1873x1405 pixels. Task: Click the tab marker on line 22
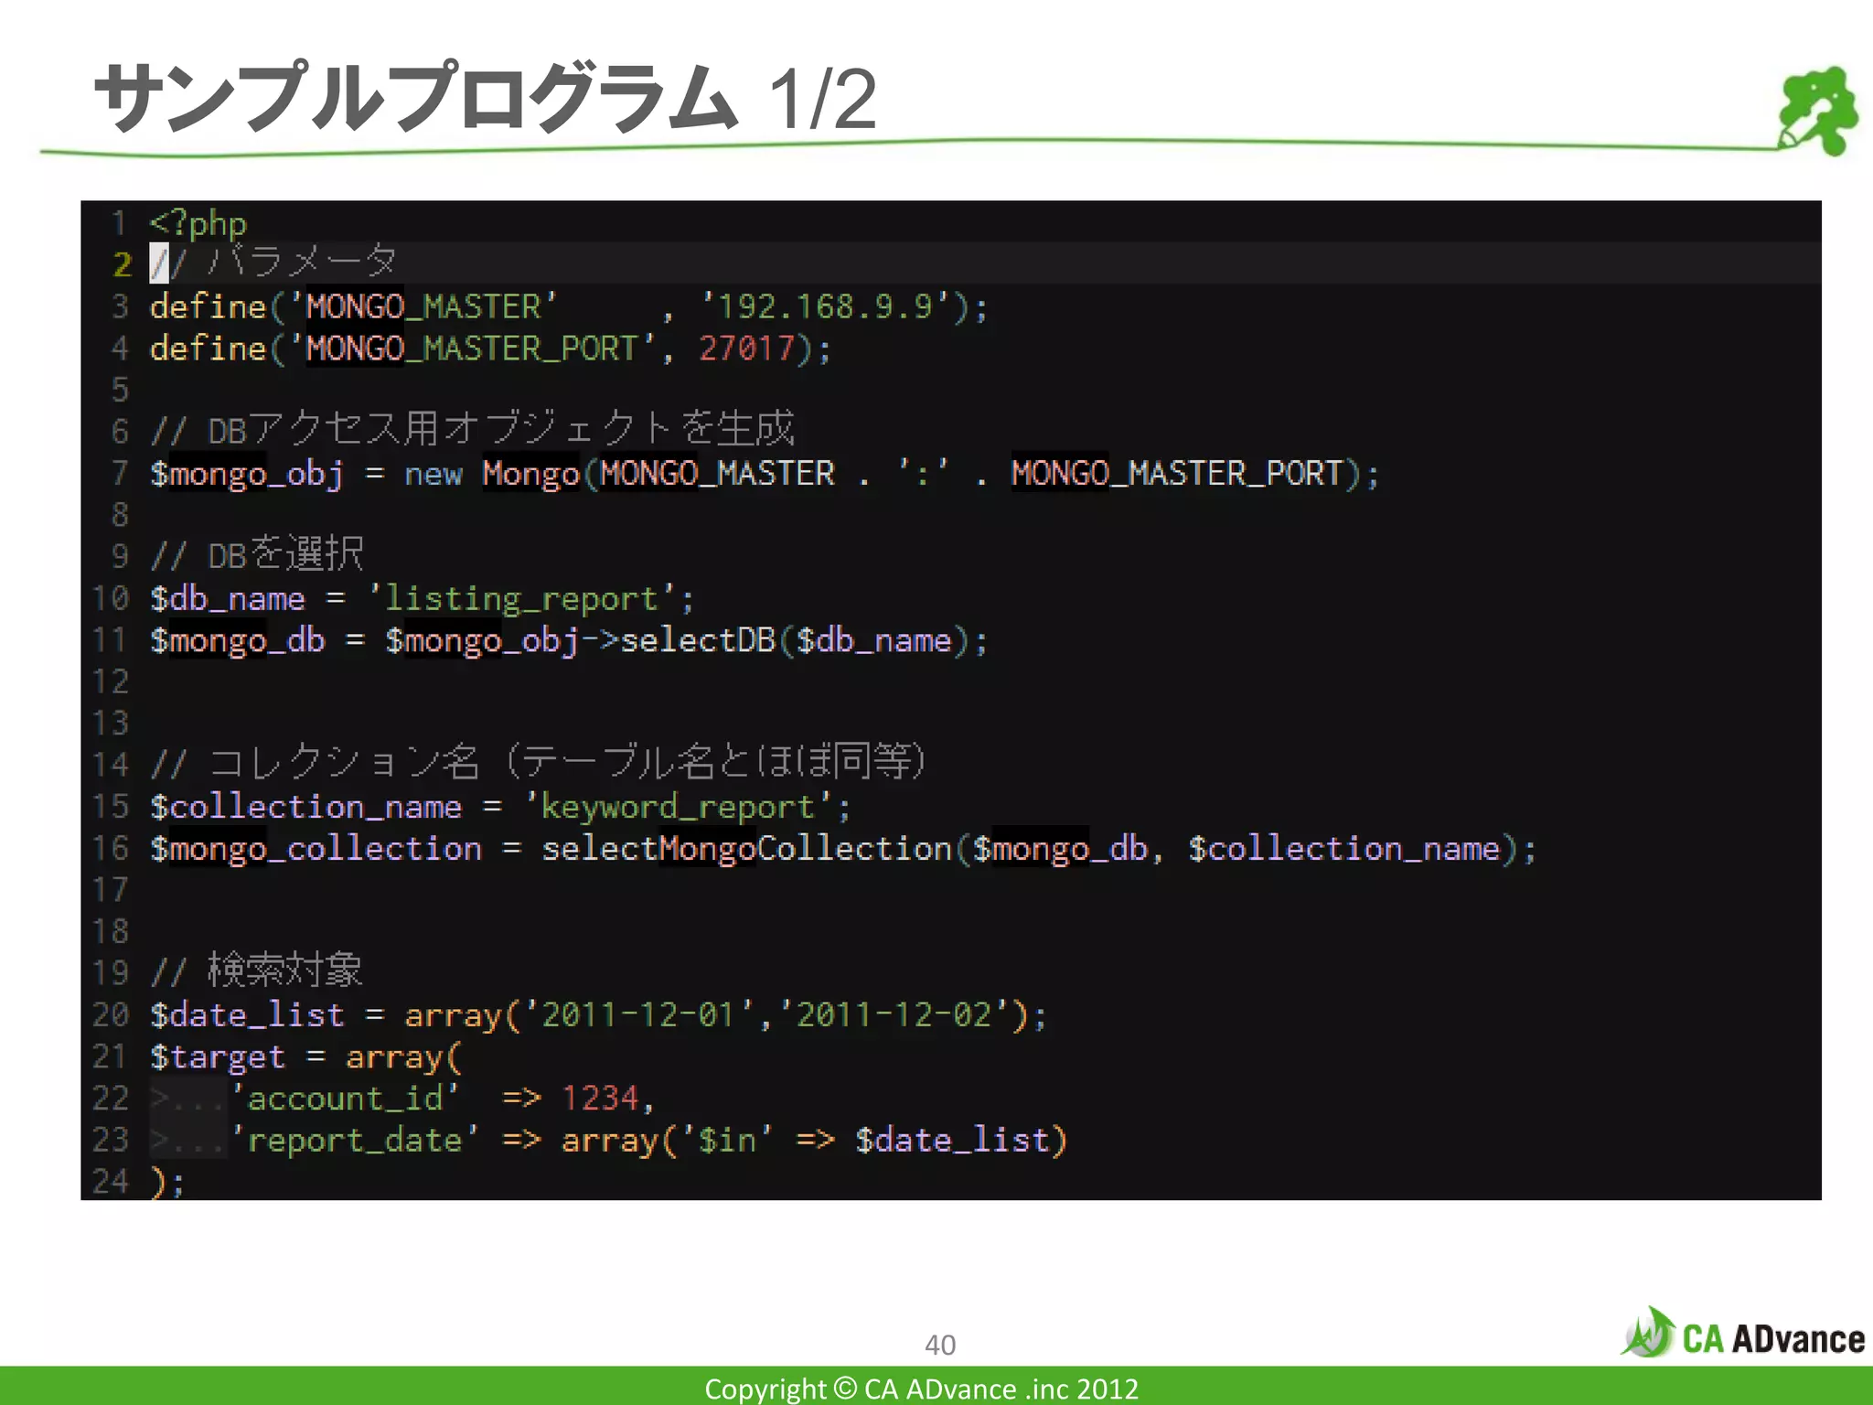pos(187,1098)
